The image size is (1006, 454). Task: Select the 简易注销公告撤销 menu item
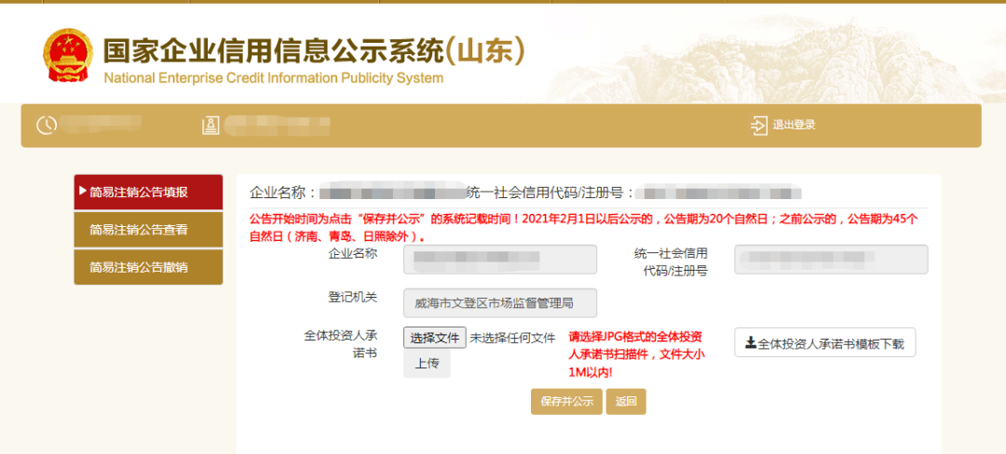coord(148,267)
